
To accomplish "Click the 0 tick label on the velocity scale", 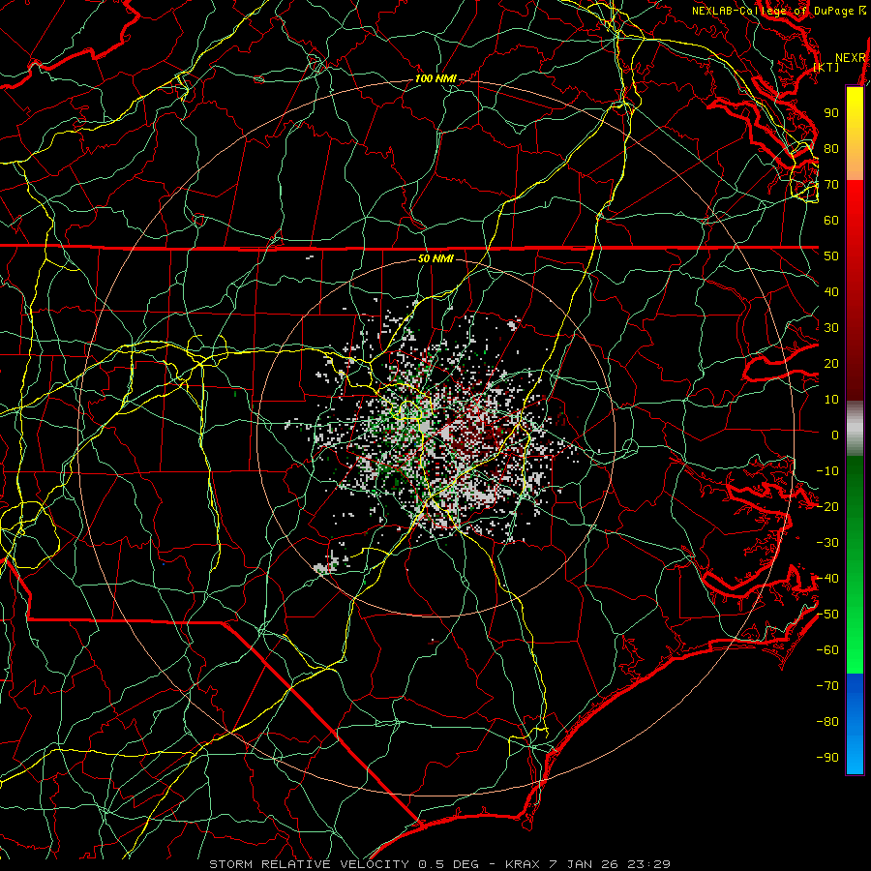I will [835, 435].
